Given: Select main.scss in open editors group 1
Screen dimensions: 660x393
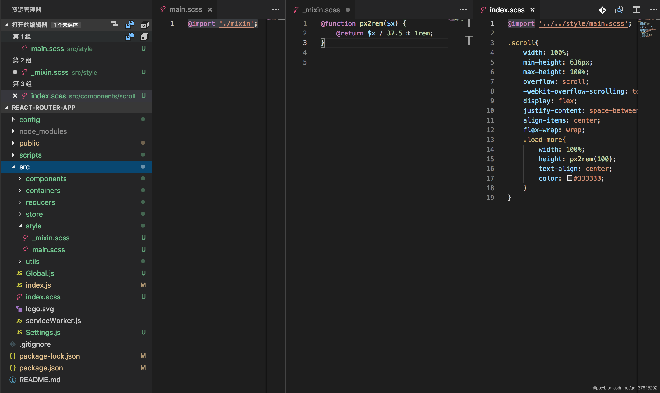Looking at the screenshot, I should coord(76,48).
